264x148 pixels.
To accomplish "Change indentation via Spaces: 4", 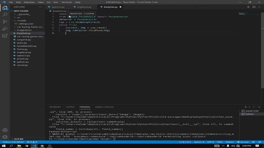I will click(x=199, y=142).
